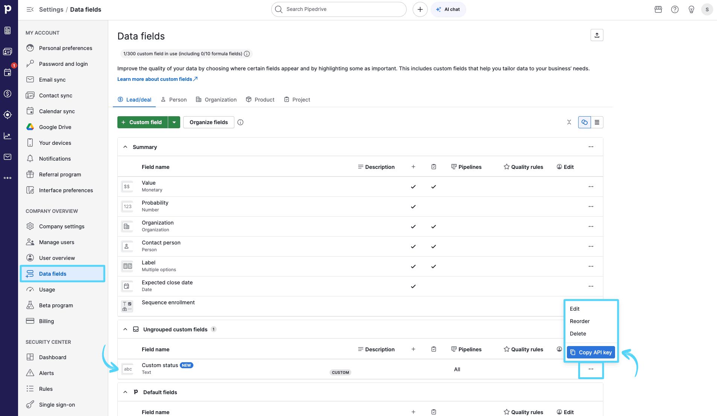Viewport: 717px width, 416px height.
Task: Switch to the grouped view toggle
Action: tap(585, 122)
